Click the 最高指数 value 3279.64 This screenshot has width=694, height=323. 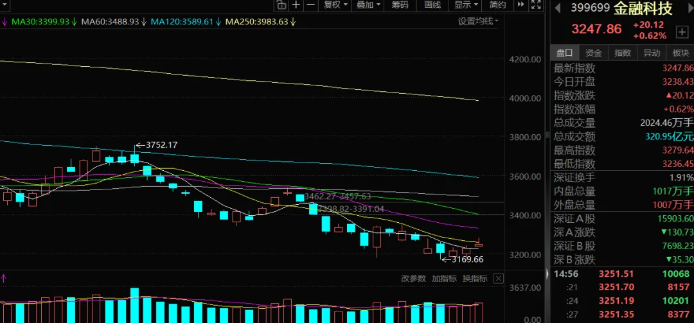coord(678,150)
